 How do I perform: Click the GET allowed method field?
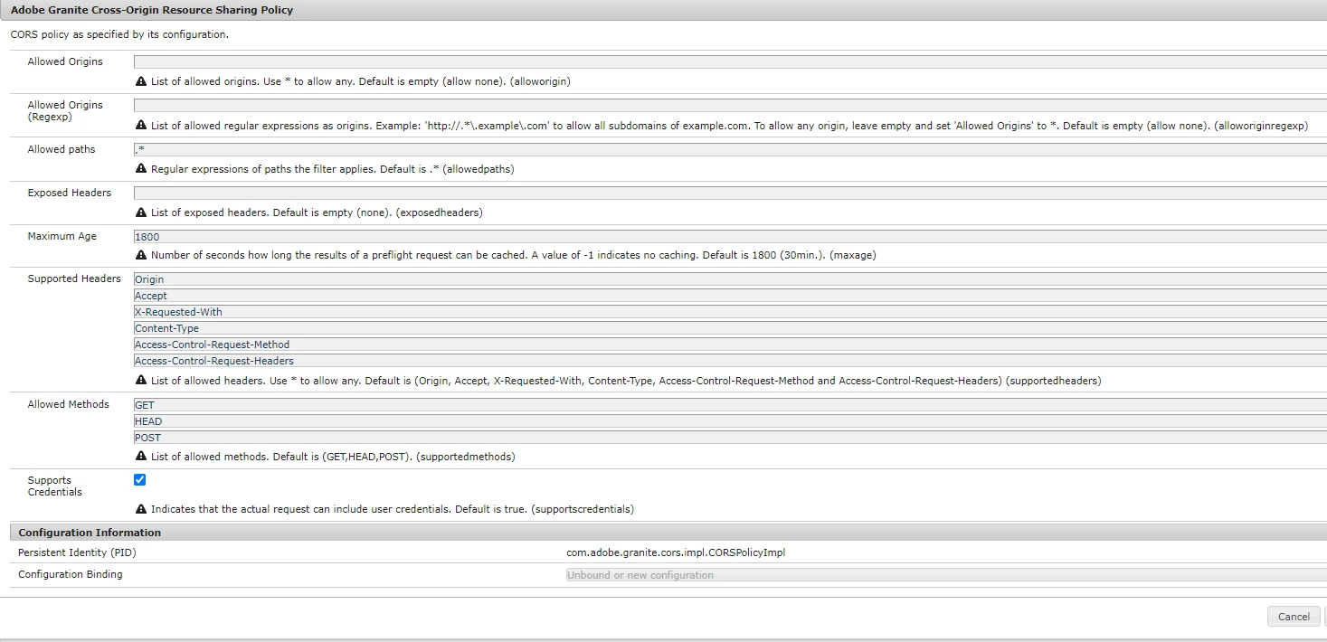(x=730, y=405)
